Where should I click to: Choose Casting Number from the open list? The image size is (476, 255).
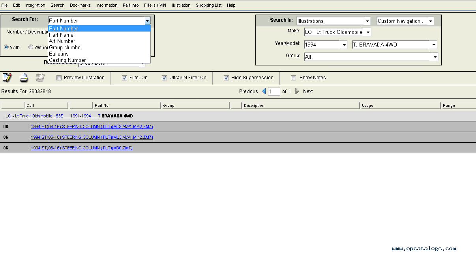pyautogui.click(x=67, y=60)
